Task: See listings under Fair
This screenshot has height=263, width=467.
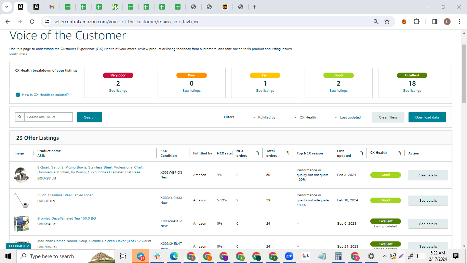Action: [265, 91]
